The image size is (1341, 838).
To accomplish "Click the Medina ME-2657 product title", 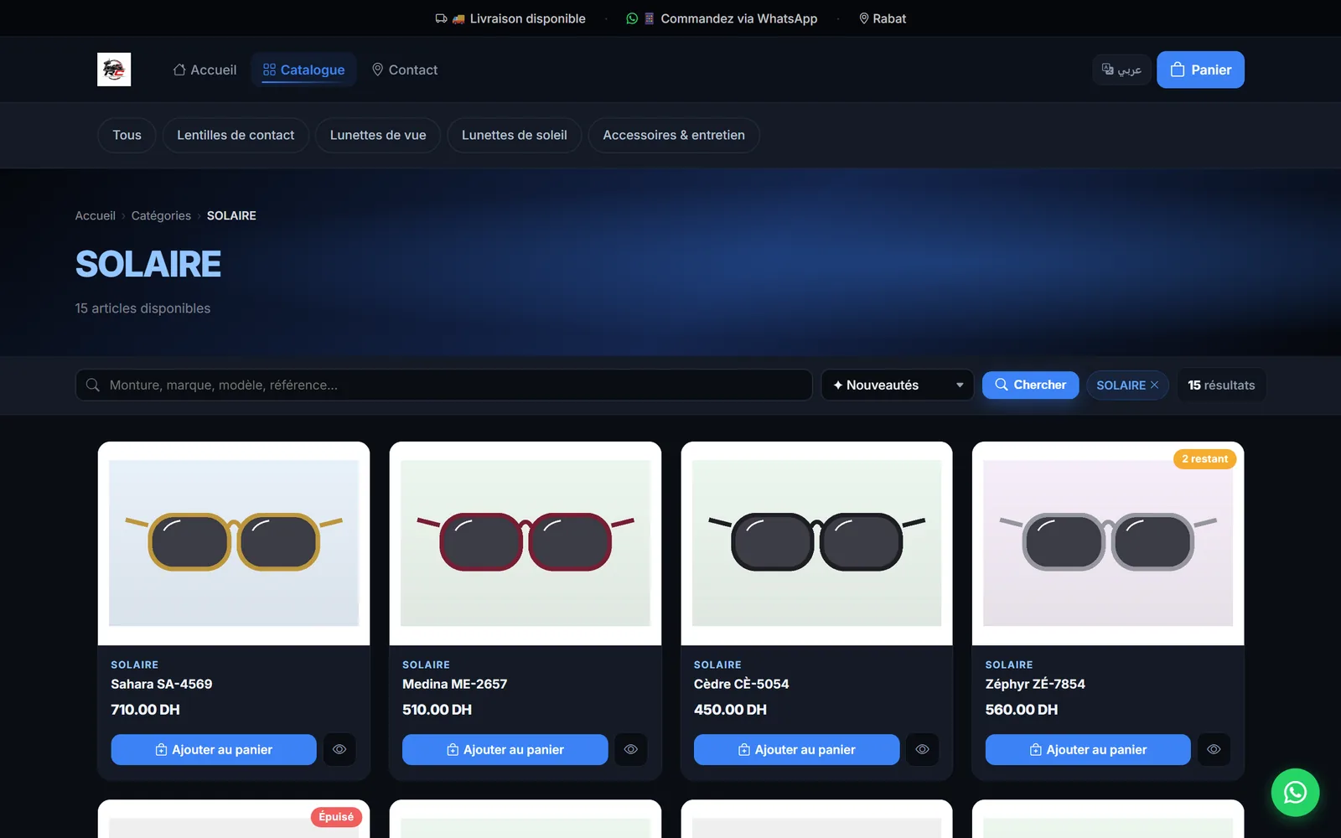I will point(455,684).
